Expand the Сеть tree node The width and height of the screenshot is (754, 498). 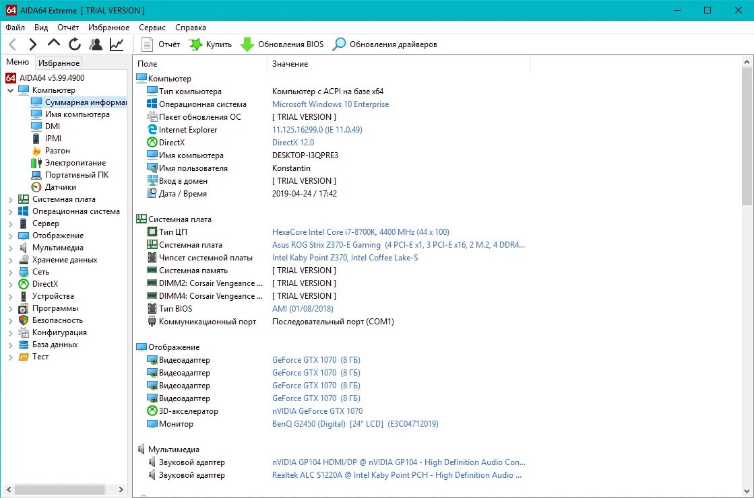tap(10, 272)
